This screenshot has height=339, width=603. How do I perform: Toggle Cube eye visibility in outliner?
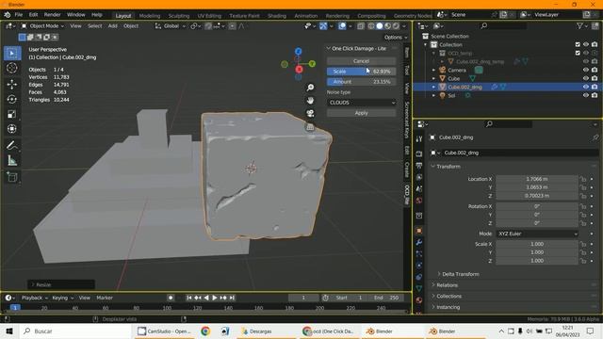(x=586, y=78)
